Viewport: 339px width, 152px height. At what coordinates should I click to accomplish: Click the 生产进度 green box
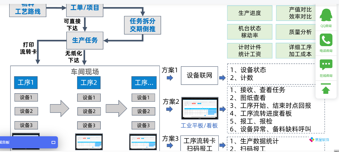250,13
